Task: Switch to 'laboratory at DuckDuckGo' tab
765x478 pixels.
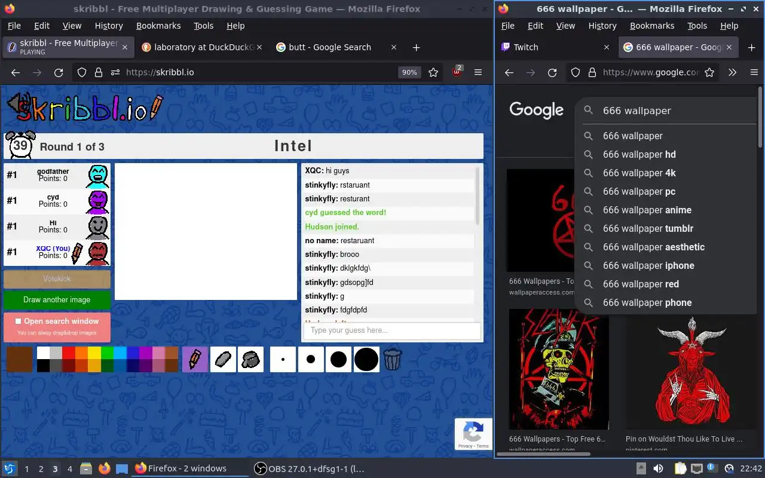Action: tap(203, 47)
